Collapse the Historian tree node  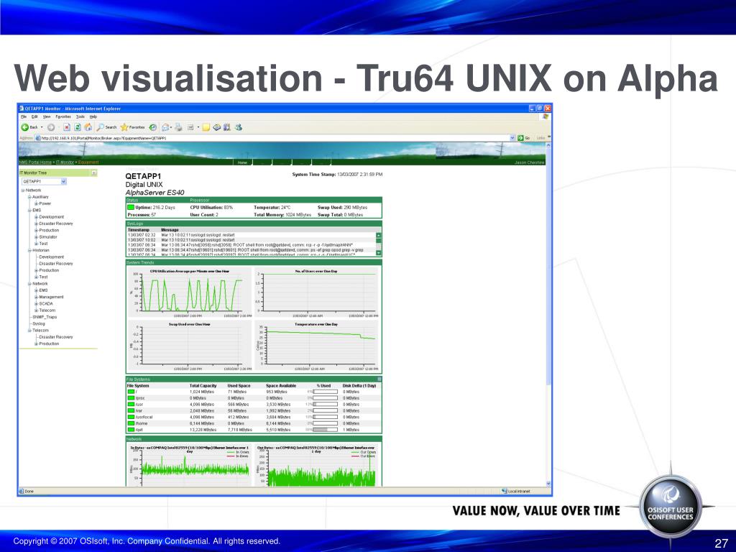pyautogui.click(x=29, y=250)
